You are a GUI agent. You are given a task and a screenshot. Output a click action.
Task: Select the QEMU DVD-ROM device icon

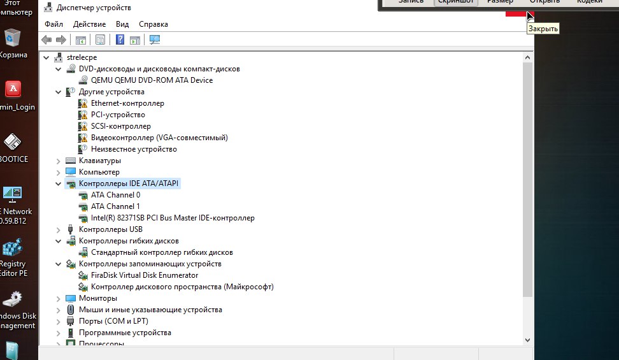[83, 80]
